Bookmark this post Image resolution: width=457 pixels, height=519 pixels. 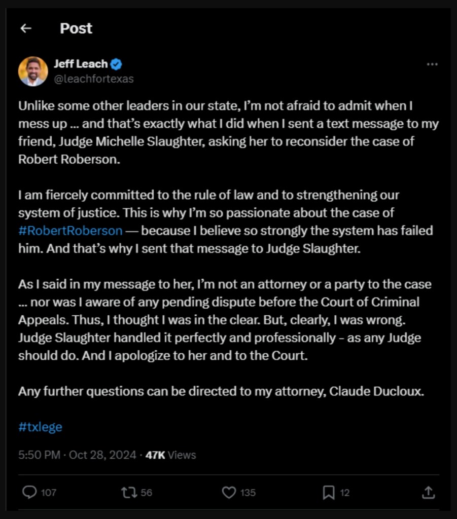tap(329, 492)
